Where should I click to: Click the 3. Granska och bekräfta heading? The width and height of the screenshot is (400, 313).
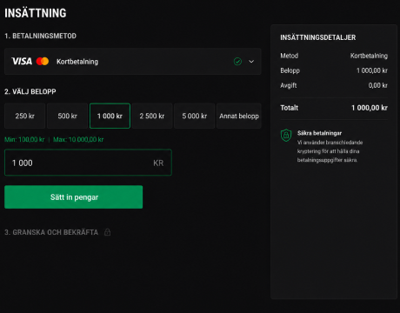[51, 232]
